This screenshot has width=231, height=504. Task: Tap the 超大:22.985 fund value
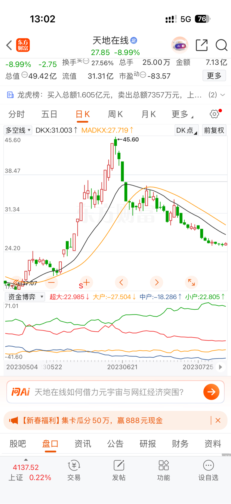click(x=69, y=297)
